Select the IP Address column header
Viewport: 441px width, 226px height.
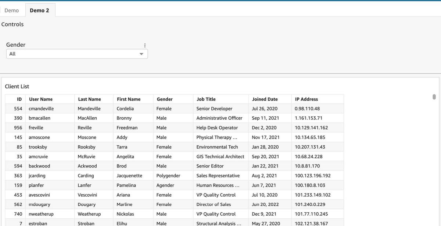click(306, 99)
